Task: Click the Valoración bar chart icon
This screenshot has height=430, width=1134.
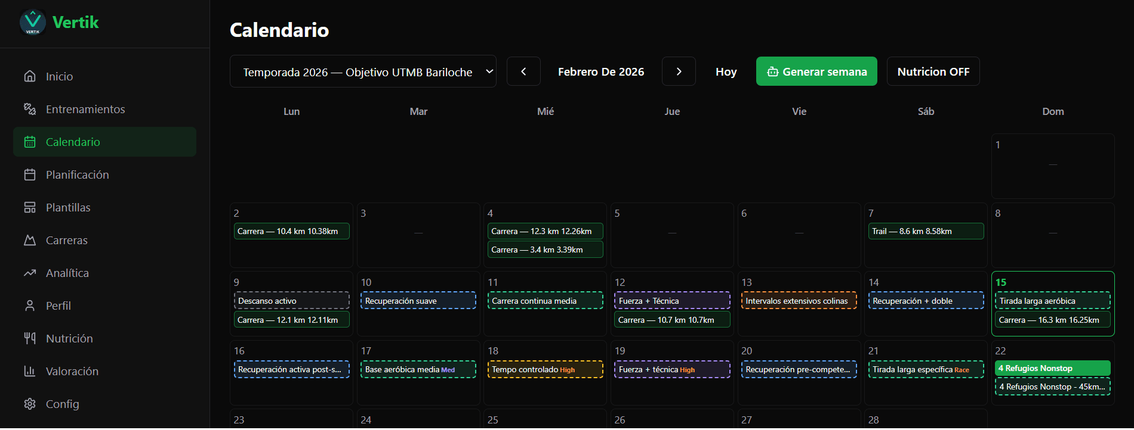Action: pyautogui.click(x=30, y=371)
